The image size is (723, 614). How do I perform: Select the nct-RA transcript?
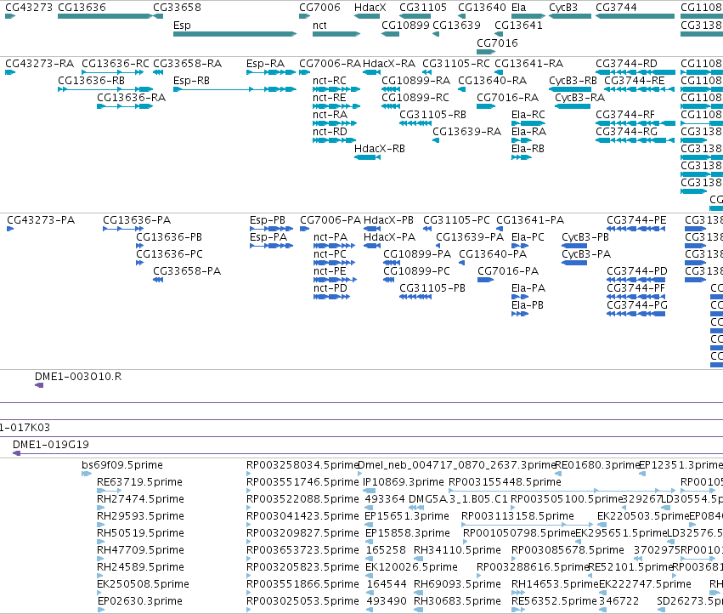[335, 123]
